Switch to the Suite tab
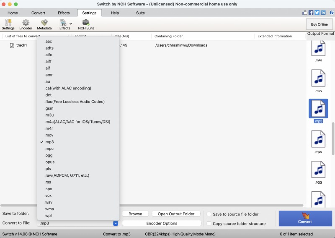The image size is (335, 238). [x=140, y=13]
